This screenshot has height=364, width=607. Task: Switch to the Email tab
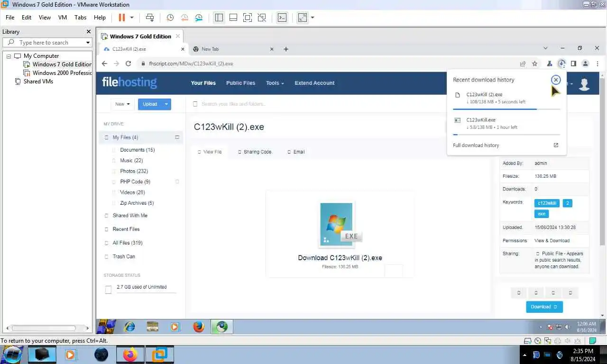point(296,152)
